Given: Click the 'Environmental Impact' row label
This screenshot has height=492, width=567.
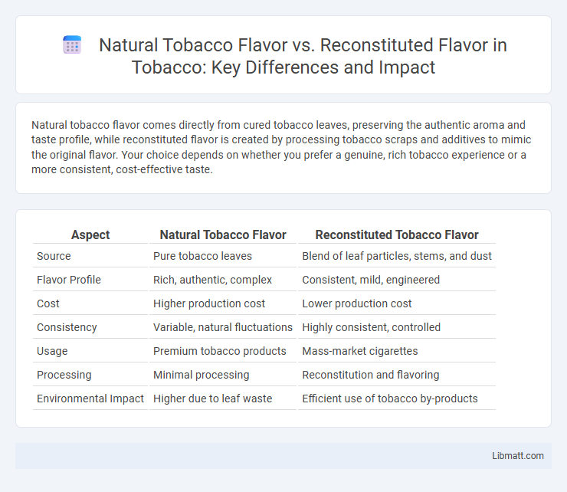Looking at the screenshot, I should pyautogui.click(x=90, y=399).
